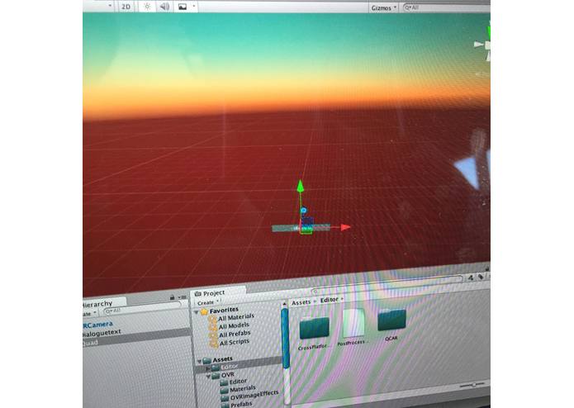Select Prefabs folder under OVR
Screen dimensions: 574x408
(241, 405)
